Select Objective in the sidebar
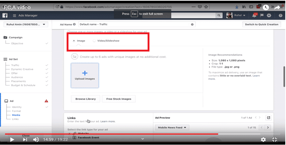 point(17,43)
